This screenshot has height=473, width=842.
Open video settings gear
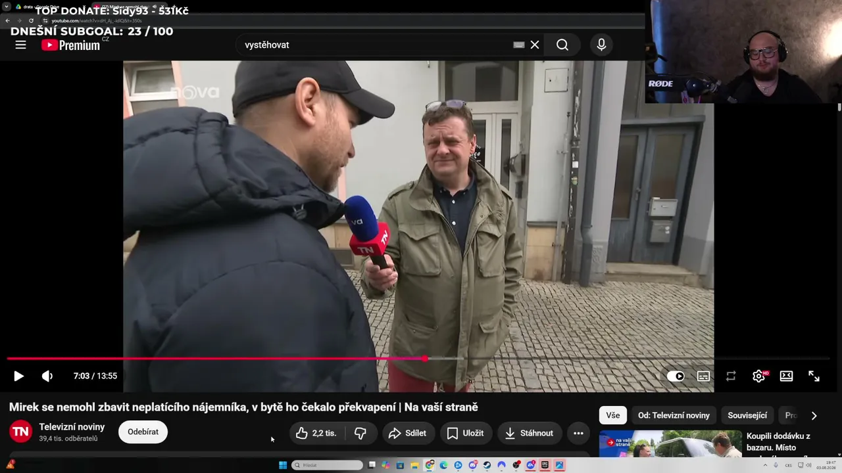click(x=758, y=376)
